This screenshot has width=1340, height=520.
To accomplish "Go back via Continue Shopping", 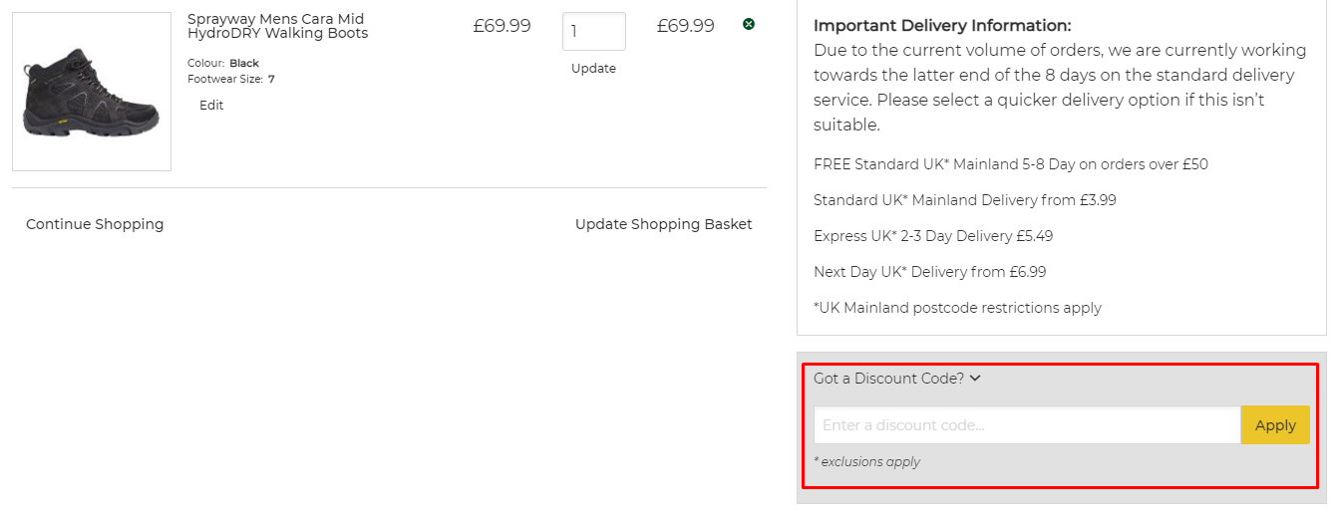I will click(x=95, y=224).
